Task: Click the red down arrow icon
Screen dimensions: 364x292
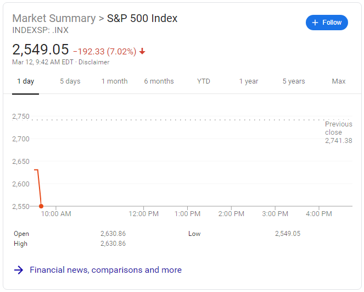Action: (142, 51)
